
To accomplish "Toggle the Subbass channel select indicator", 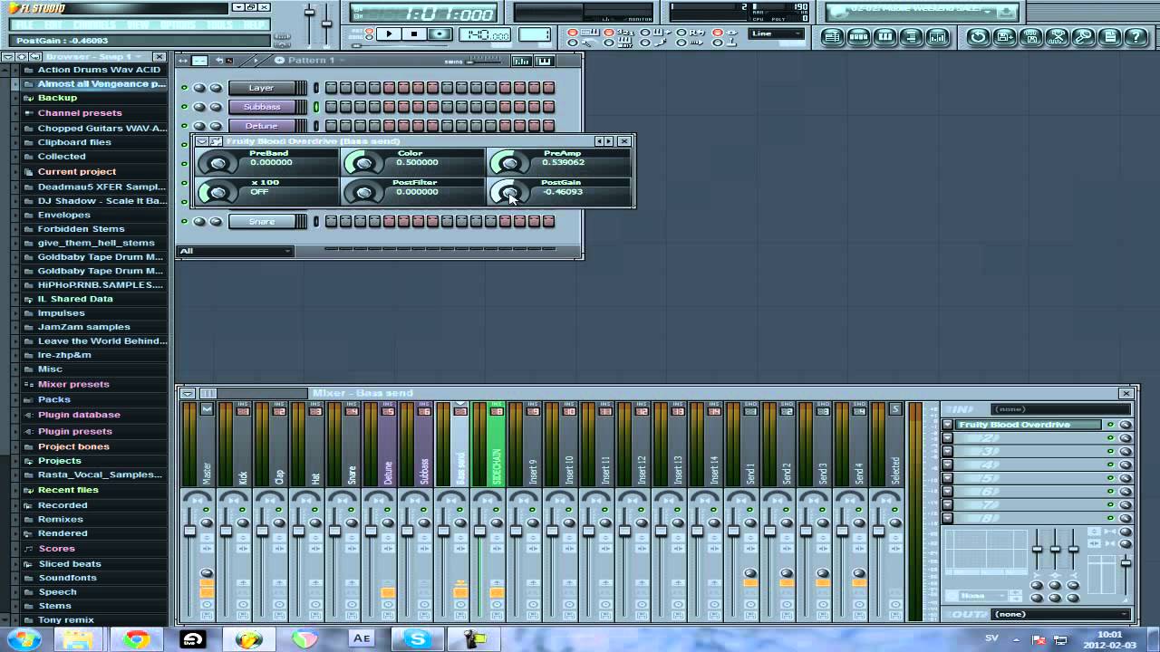I will pos(316,107).
